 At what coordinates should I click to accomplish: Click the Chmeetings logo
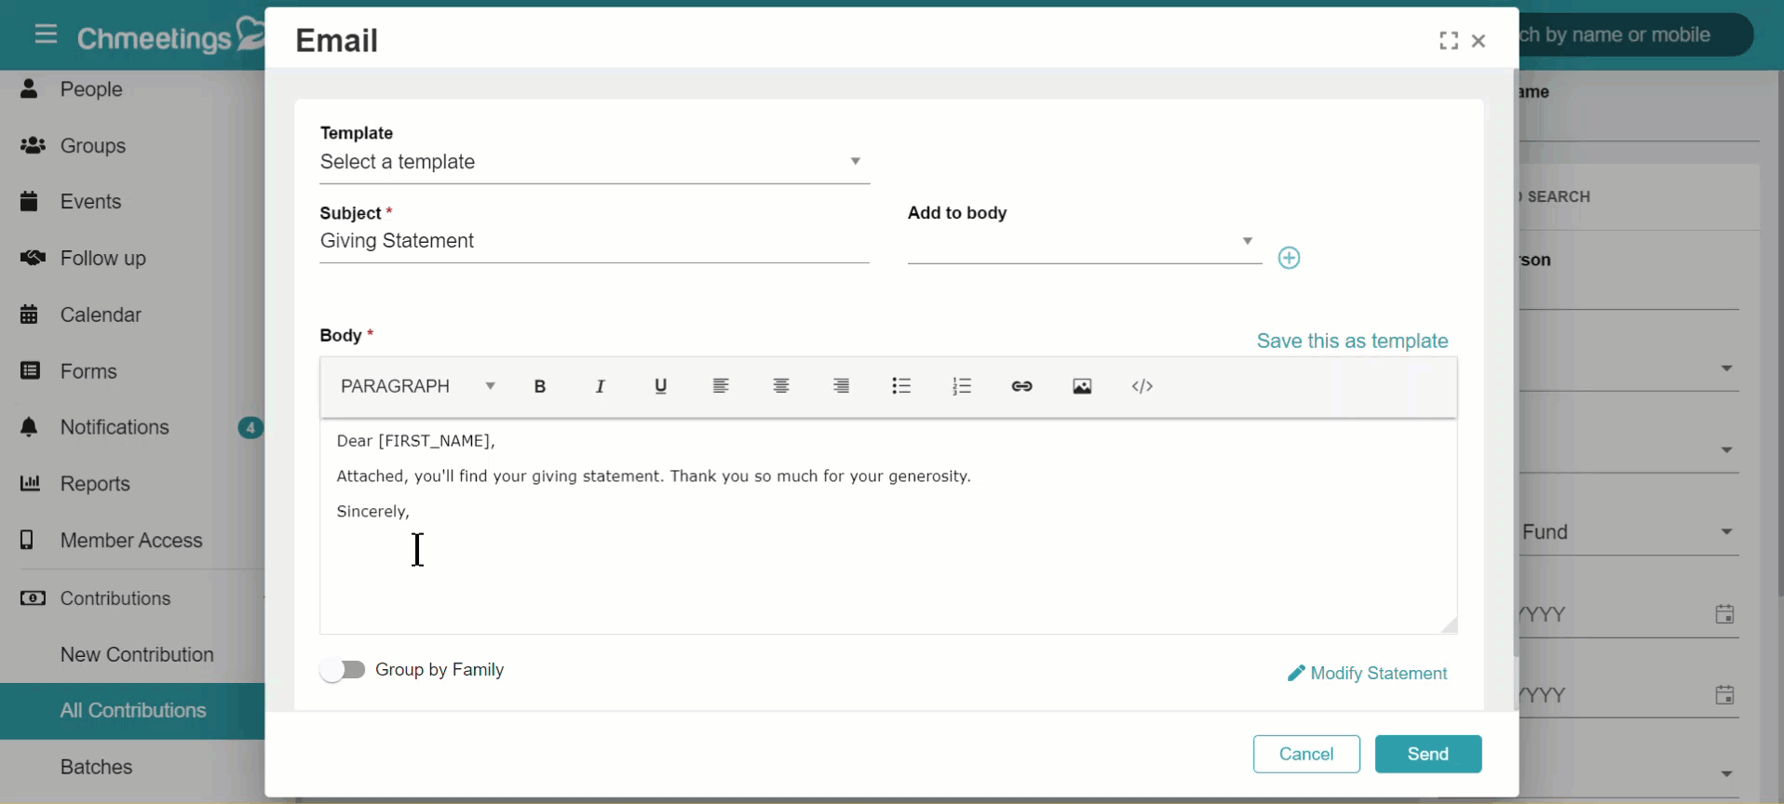coord(170,36)
